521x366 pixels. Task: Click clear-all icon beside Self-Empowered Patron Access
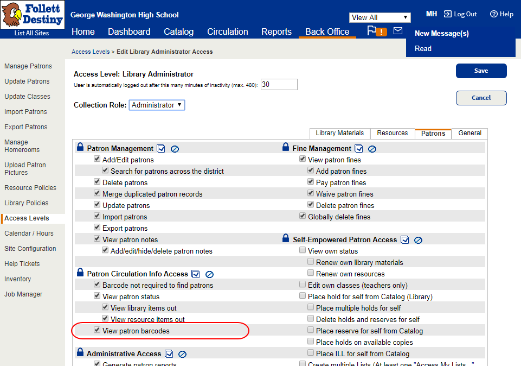418,240
